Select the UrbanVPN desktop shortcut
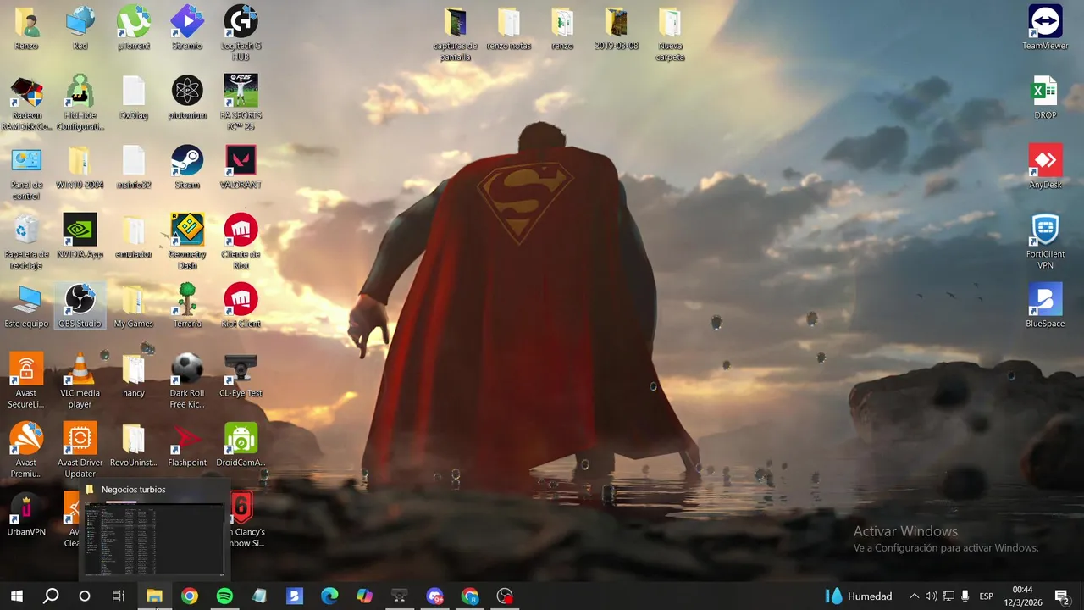 pyautogui.click(x=26, y=514)
